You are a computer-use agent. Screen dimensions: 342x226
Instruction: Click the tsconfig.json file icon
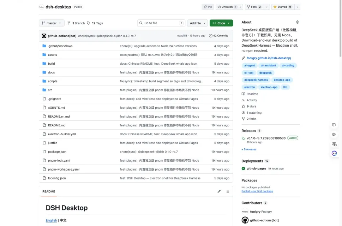[x=44, y=178]
